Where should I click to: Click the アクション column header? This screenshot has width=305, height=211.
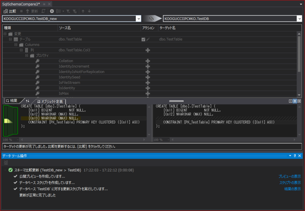click(x=149, y=28)
